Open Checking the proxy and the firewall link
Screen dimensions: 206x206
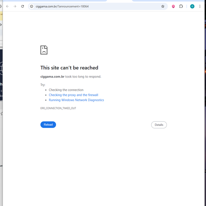(73, 95)
